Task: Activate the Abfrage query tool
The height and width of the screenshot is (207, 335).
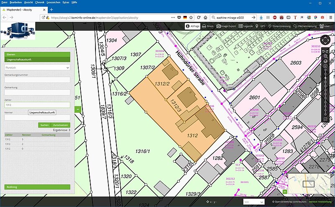Action: pos(192,26)
